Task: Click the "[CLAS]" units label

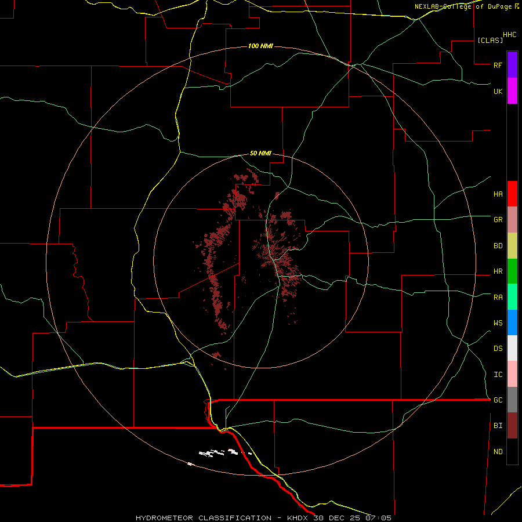Action: click(x=490, y=40)
